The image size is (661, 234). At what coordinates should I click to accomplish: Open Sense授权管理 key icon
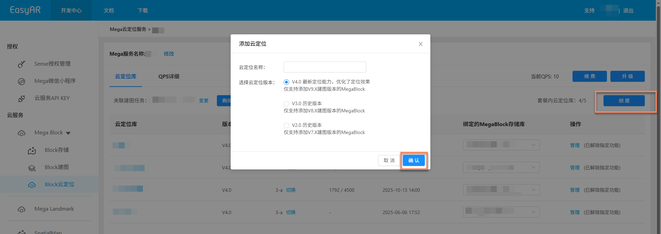pos(22,64)
